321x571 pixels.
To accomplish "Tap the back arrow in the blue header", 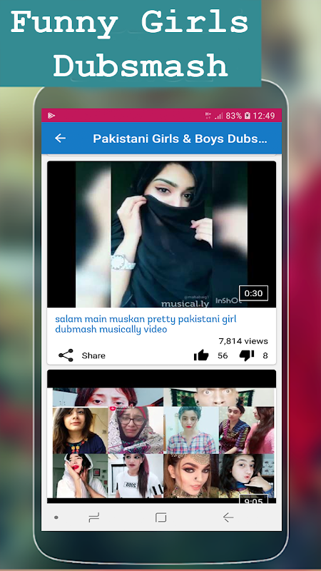I will 61,138.
